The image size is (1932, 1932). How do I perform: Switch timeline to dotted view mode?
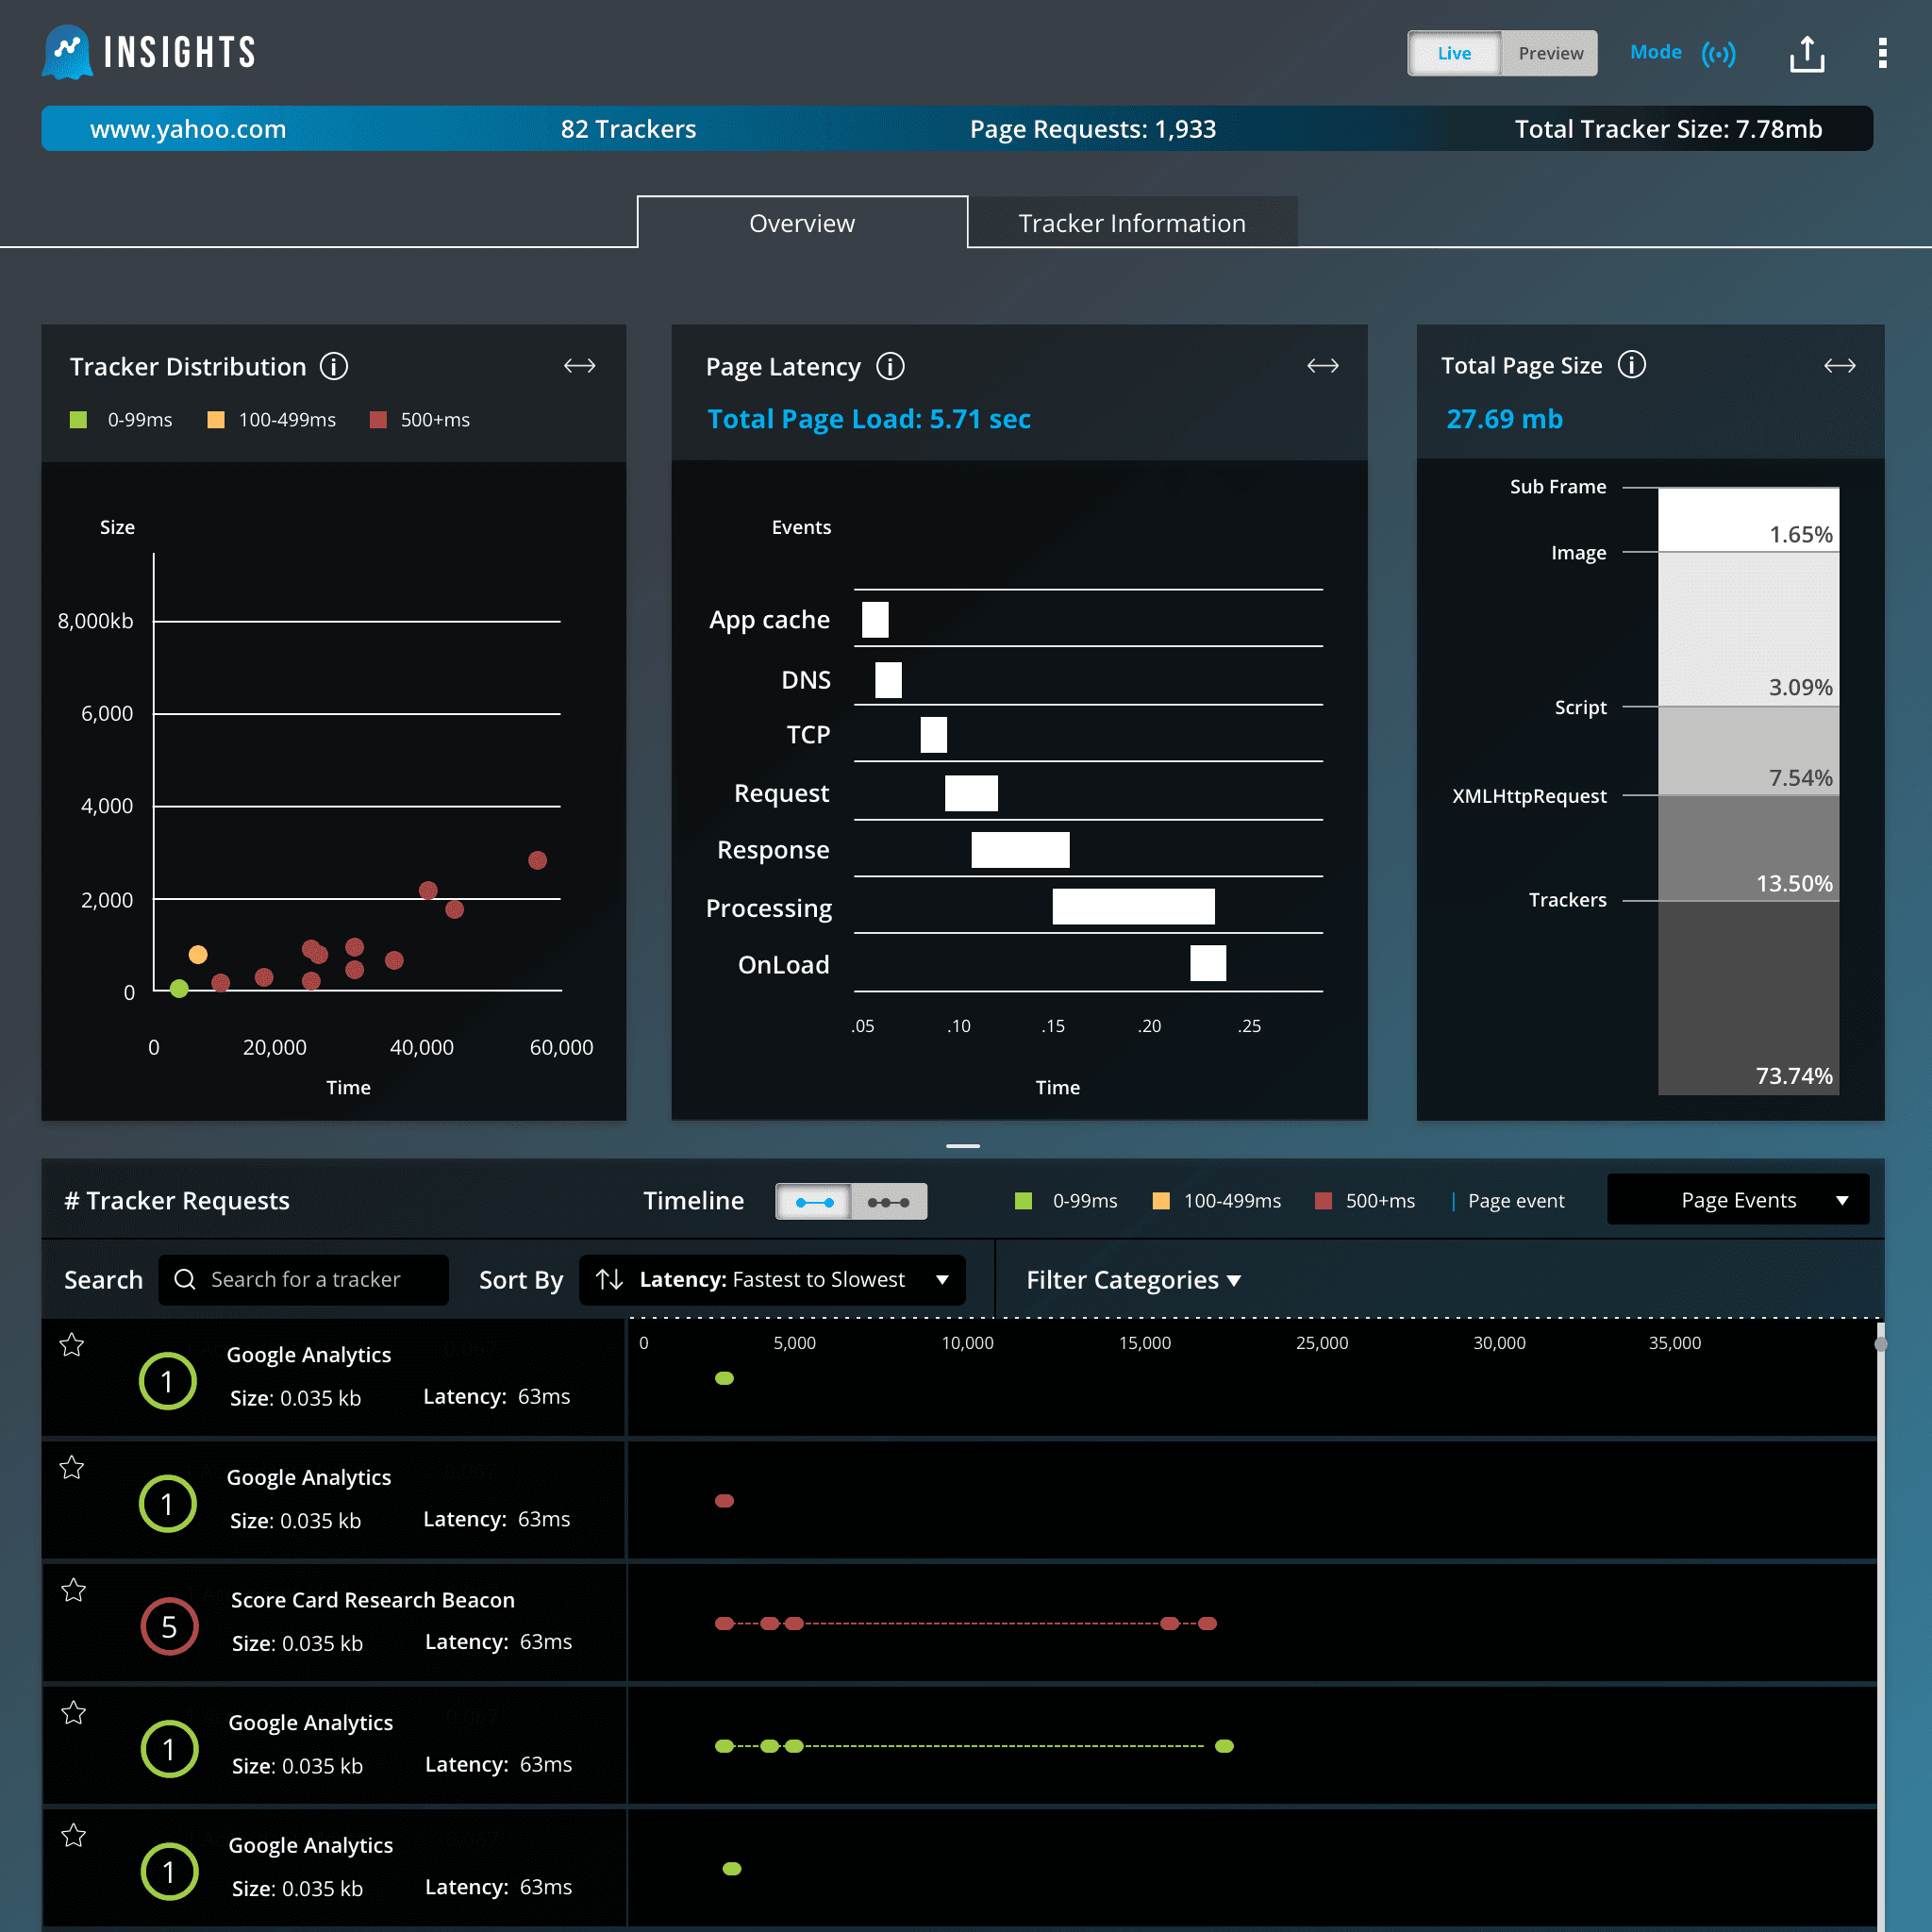click(889, 1201)
